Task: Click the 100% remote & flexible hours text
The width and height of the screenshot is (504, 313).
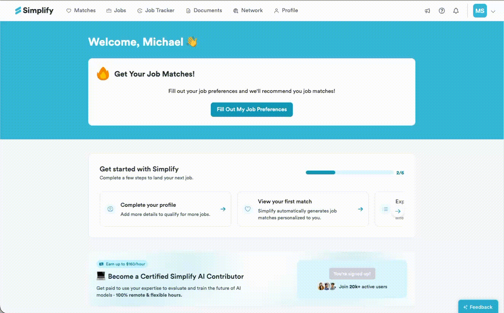Action: tap(149, 295)
